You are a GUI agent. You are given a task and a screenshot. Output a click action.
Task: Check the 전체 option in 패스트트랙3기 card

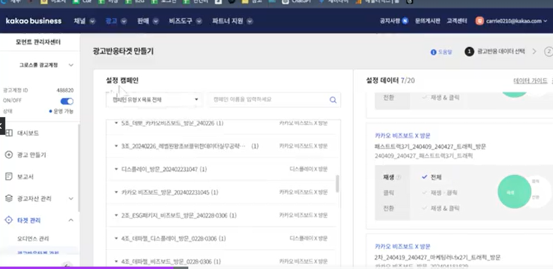click(x=432, y=177)
